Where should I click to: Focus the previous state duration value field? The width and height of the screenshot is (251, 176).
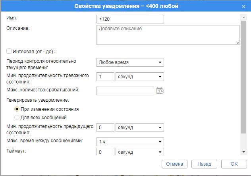[105, 128]
